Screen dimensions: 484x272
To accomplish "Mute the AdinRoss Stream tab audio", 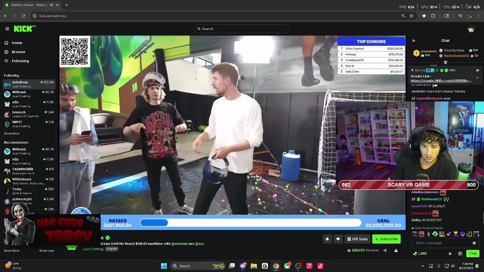I will click(x=51, y=5).
